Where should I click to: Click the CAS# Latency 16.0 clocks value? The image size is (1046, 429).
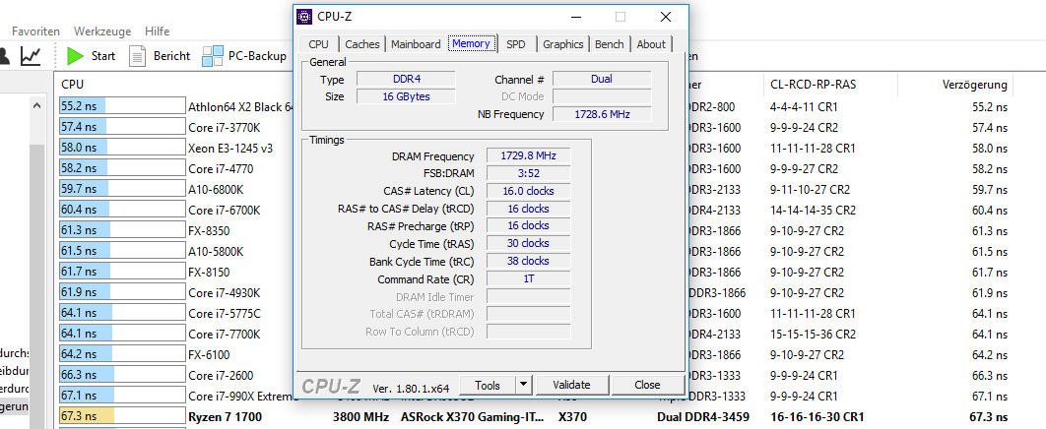click(x=528, y=191)
